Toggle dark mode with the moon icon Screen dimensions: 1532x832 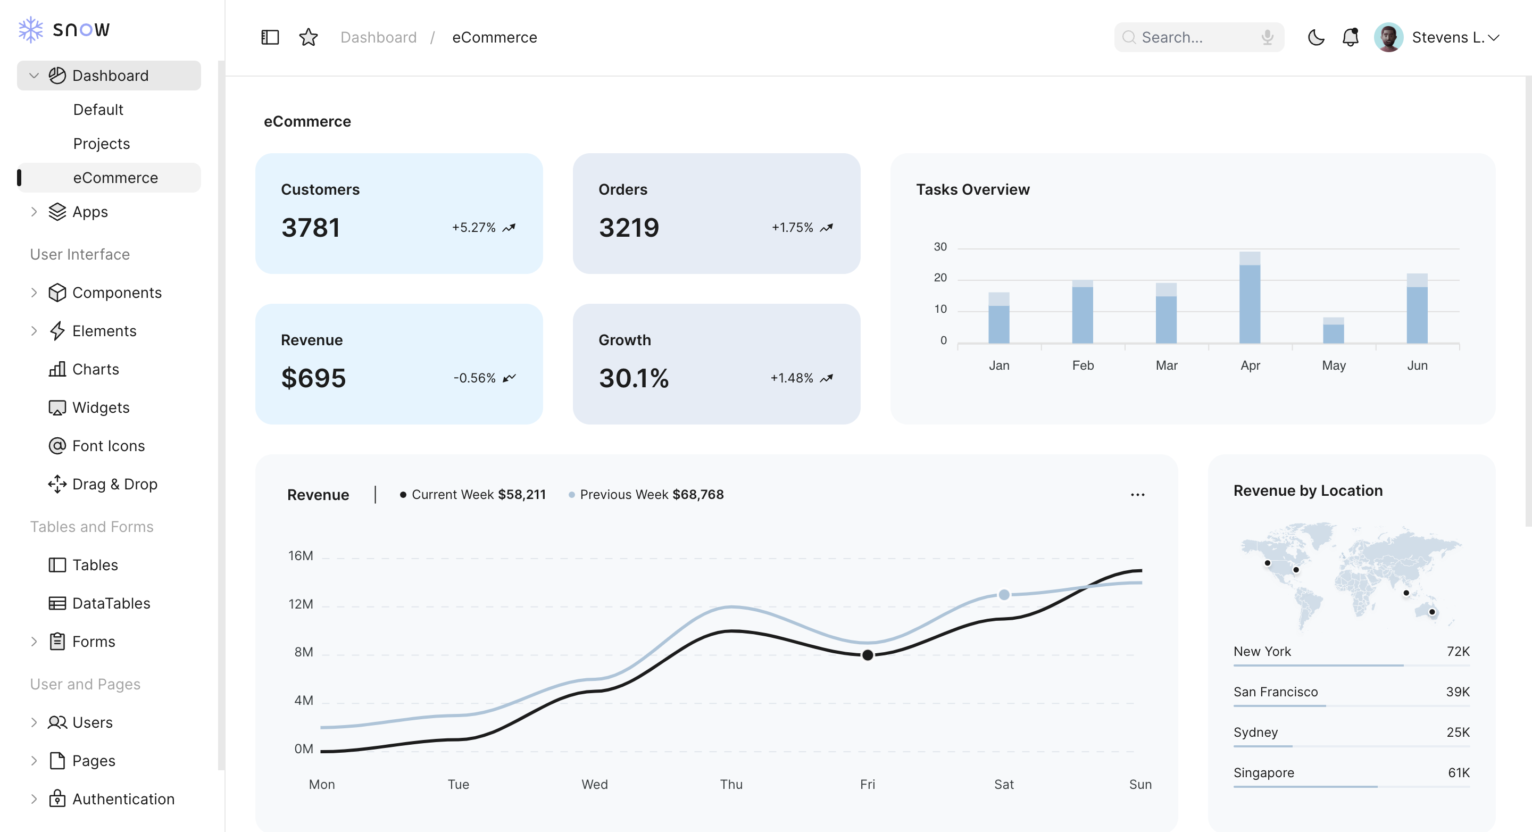click(x=1316, y=37)
